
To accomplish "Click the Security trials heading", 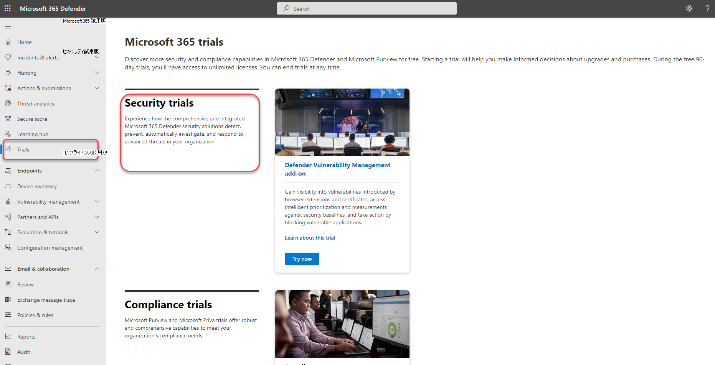I will [x=159, y=103].
